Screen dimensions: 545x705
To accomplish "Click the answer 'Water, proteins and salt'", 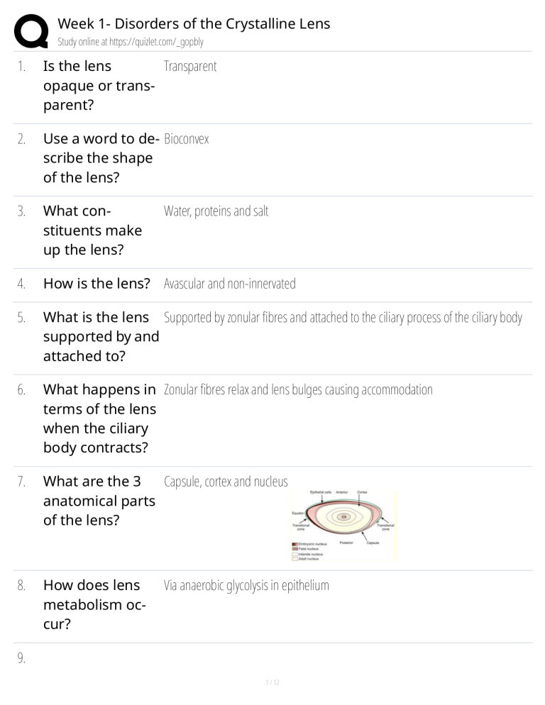I will pyautogui.click(x=216, y=211).
